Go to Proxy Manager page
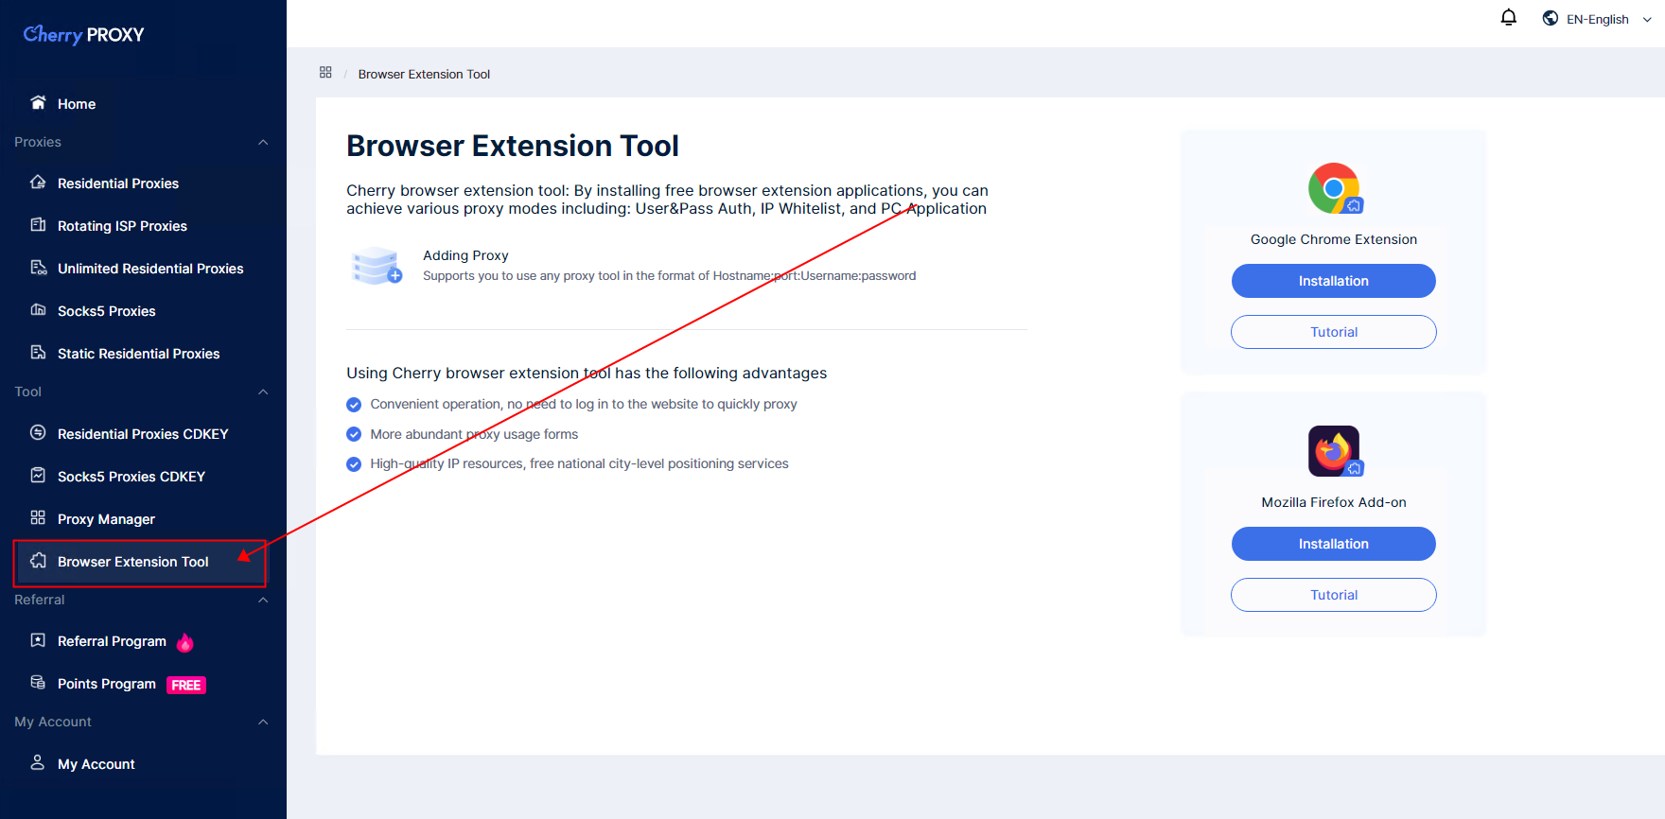This screenshot has width=1665, height=819. click(106, 519)
